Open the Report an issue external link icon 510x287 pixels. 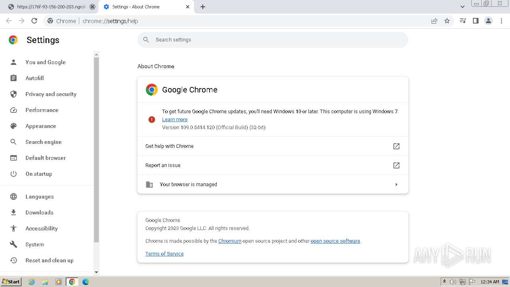(396, 165)
